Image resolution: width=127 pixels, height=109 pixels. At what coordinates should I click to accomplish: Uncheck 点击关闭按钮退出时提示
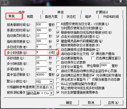[x=58, y=37]
